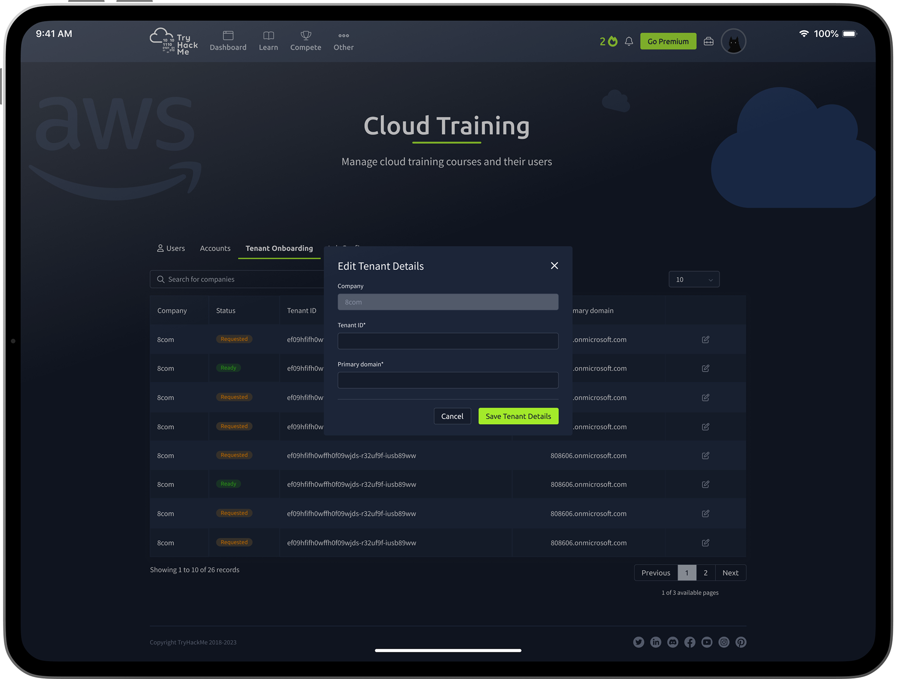Click the first row tenant primary domain

599,339
